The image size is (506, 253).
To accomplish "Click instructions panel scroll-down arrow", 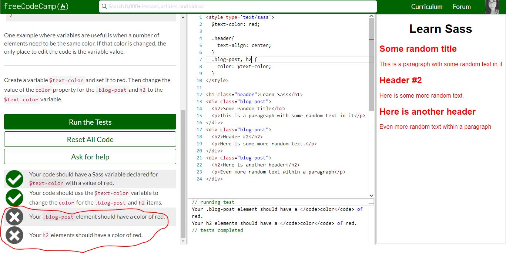I will (x=182, y=241).
